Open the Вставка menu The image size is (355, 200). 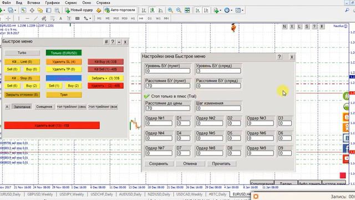pyautogui.click(x=33, y=3)
